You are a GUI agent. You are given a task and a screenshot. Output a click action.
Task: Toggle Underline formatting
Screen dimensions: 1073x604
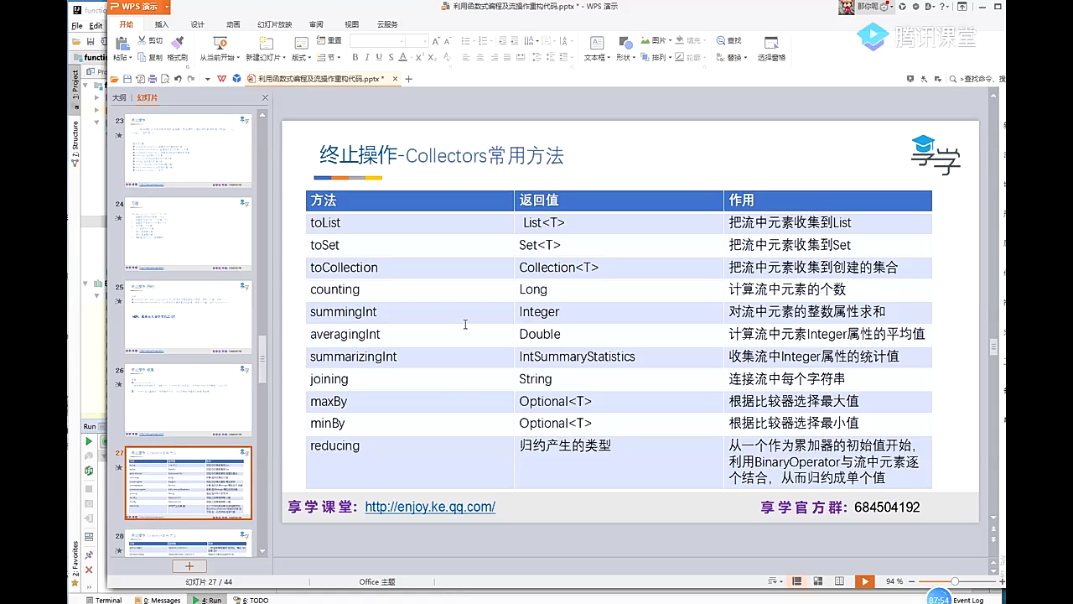click(x=379, y=58)
